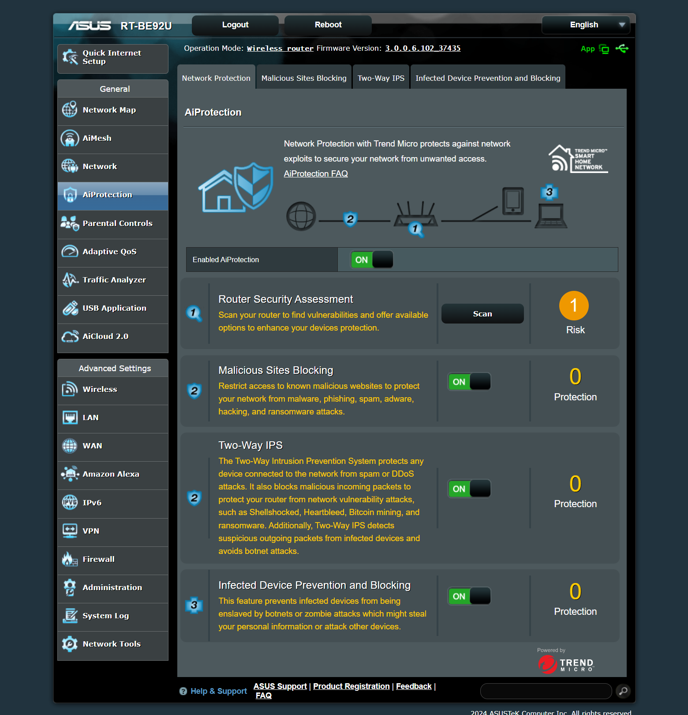Screen dimensions: 688x715
Task: Click the Administration gear icon
Action: [x=70, y=587]
